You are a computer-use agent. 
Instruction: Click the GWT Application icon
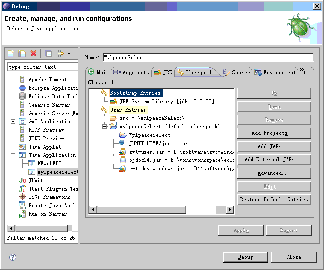coord(22,121)
